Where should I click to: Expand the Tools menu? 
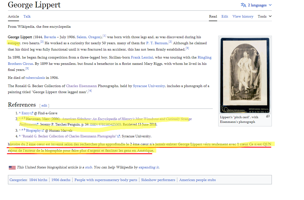(264, 16)
